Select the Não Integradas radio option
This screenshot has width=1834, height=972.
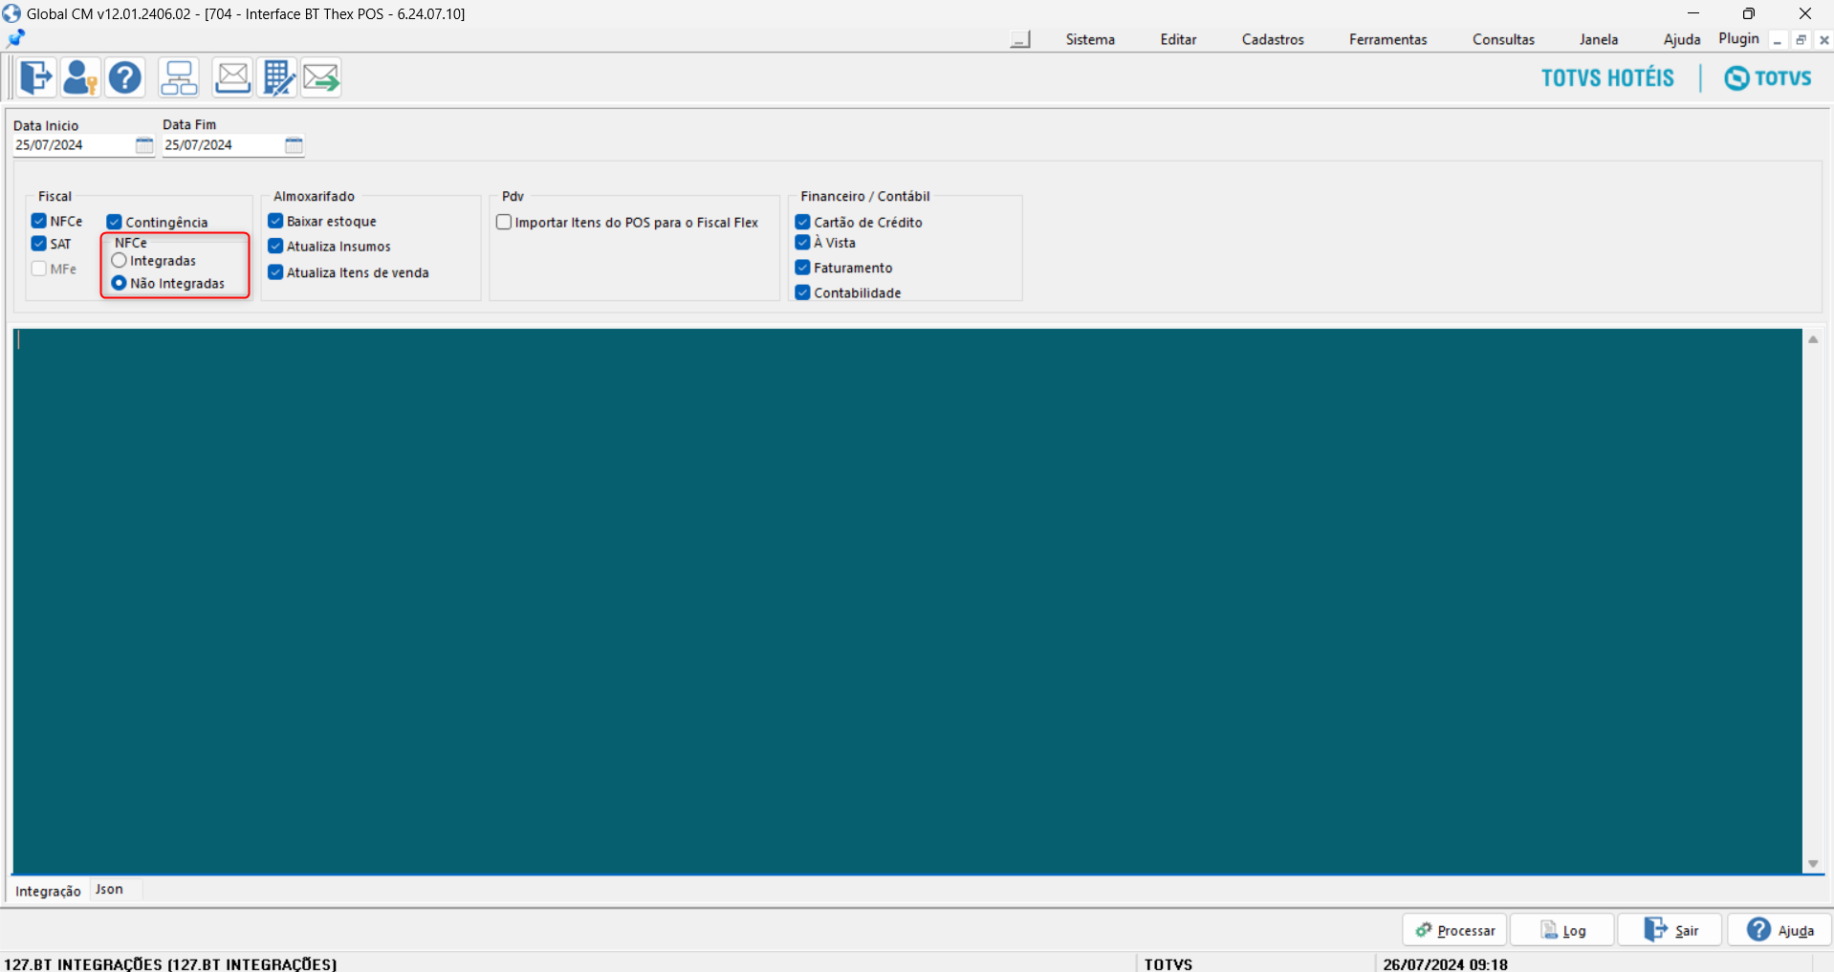[x=120, y=283]
